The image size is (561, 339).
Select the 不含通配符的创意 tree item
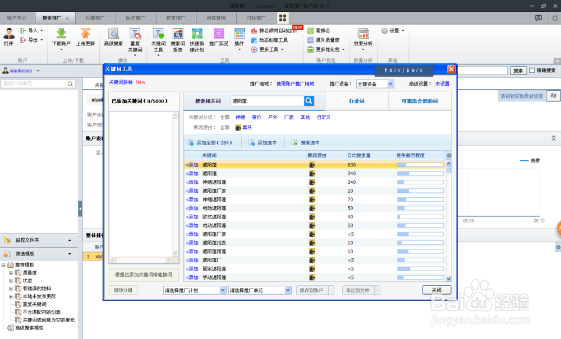coord(42,312)
